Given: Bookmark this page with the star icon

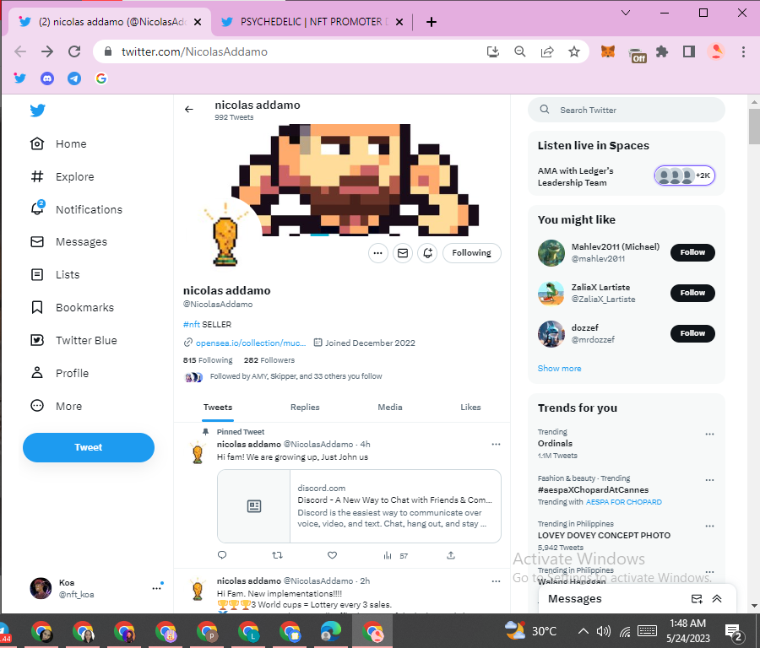Looking at the screenshot, I should [574, 51].
